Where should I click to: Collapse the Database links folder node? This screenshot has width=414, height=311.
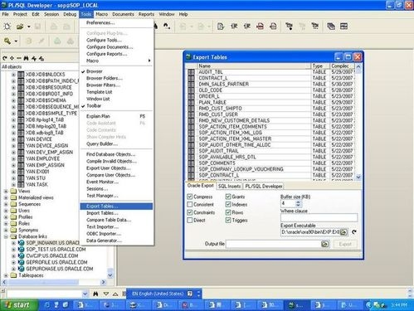(6, 236)
